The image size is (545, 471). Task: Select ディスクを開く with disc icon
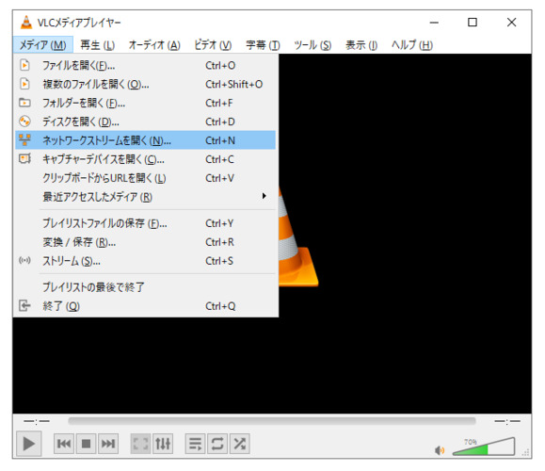point(145,122)
